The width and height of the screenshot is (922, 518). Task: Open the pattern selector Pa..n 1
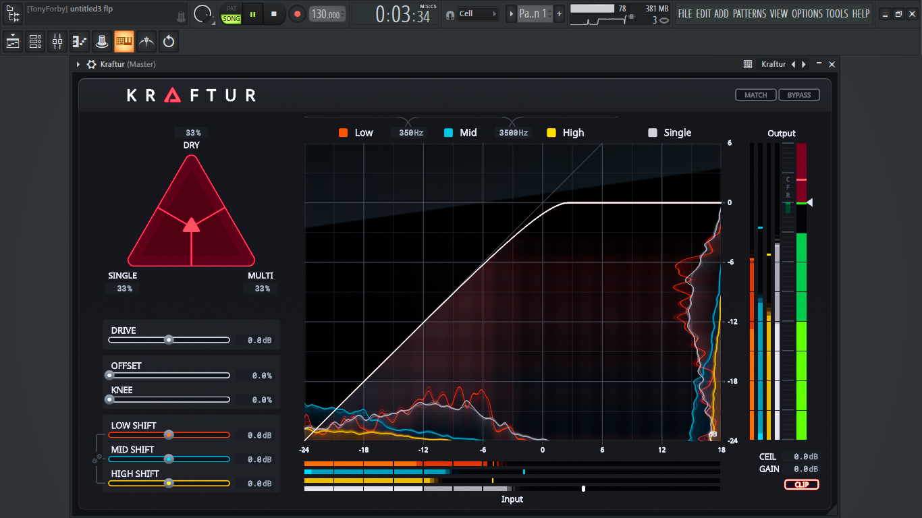[535, 13]
